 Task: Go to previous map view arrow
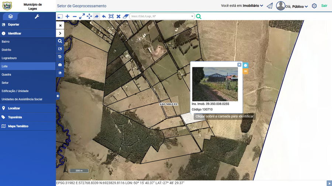[x=104, y=17]
